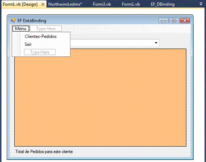The height and width of the screenshot is (162, 206).
Task: Click the EF DataBinding form icon
Action: tap(13, 21)
